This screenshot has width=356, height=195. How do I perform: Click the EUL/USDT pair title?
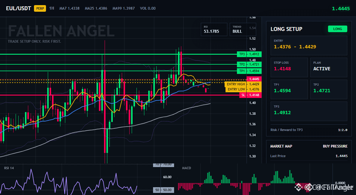pyautogui.click(x=18, y=8)
